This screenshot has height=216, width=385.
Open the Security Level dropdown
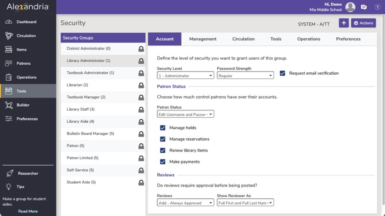coord(185,76)
